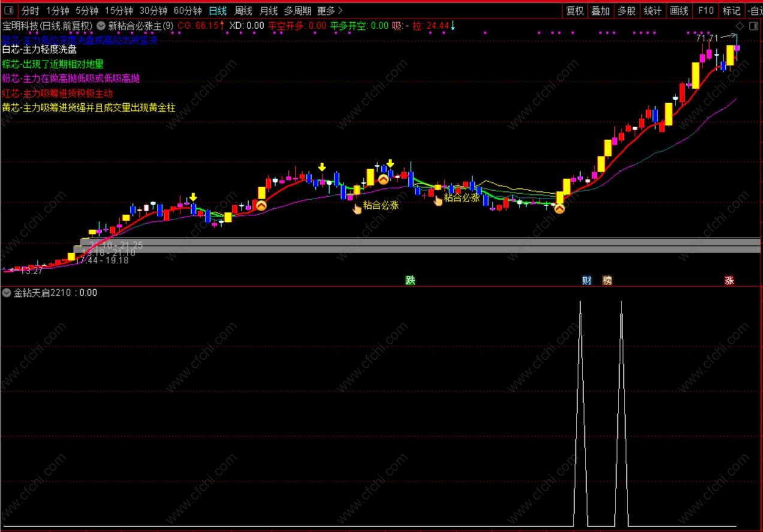Expand the 更多 periods menu
The image size is (763, 532).
point(330,10)
